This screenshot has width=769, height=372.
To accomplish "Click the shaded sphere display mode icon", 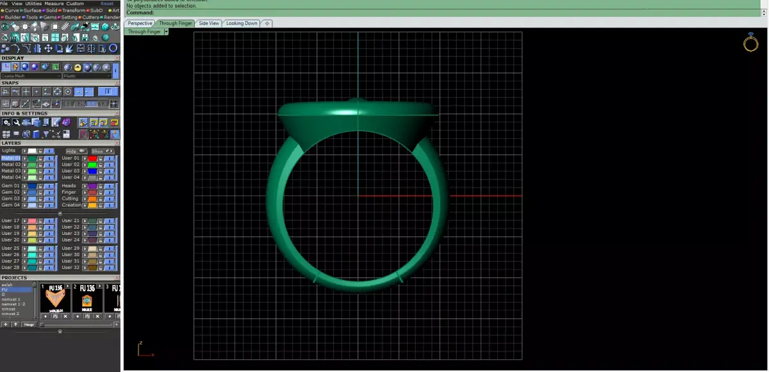I will click(x=24, y=67).
